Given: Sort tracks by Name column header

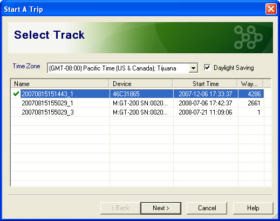Looking at the screenshot, I should (60, 84).
